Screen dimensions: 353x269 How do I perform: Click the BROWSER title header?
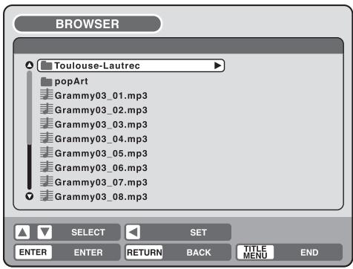pyautogui.click(x=88, y=24)
